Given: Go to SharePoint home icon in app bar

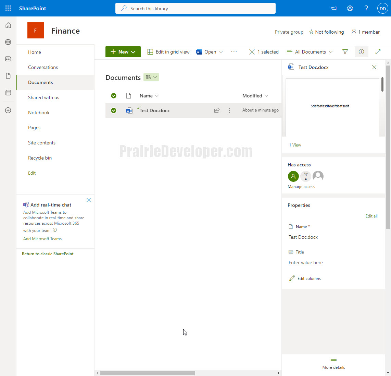Looking at the screenshot, I should [8, 25].
